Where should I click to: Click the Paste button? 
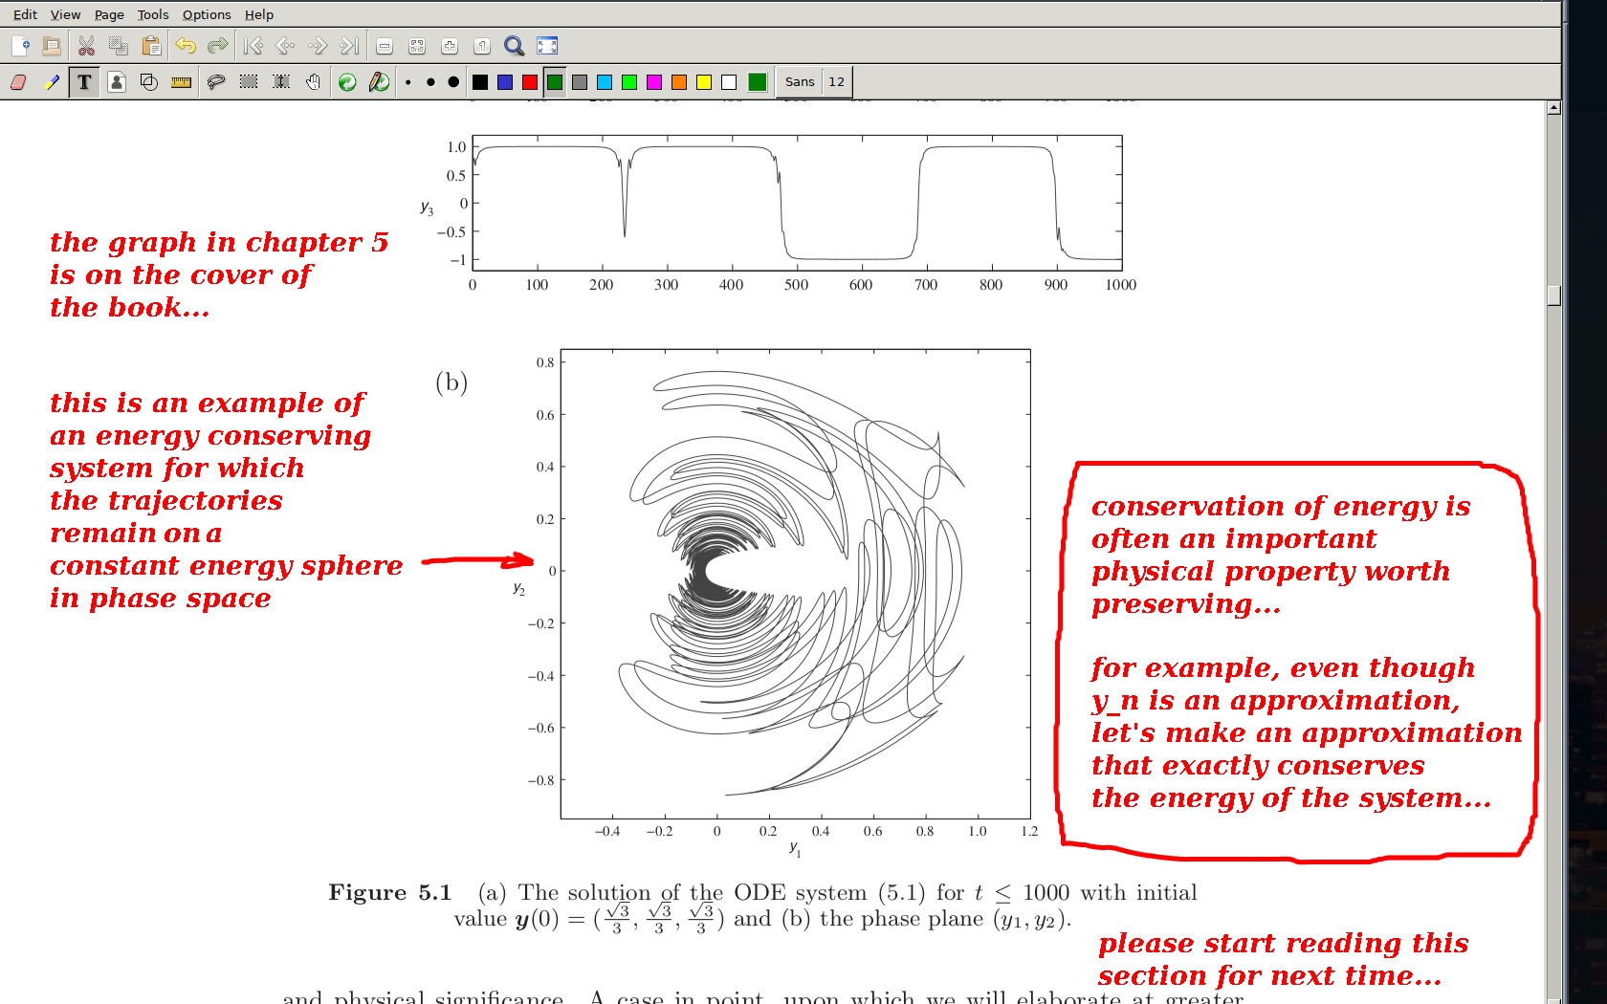(151, 46)
